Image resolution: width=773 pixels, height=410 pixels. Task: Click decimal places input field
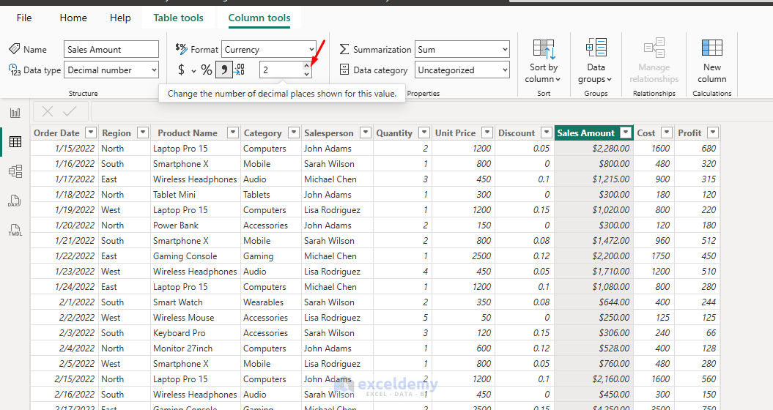click(x=281, y=70)
